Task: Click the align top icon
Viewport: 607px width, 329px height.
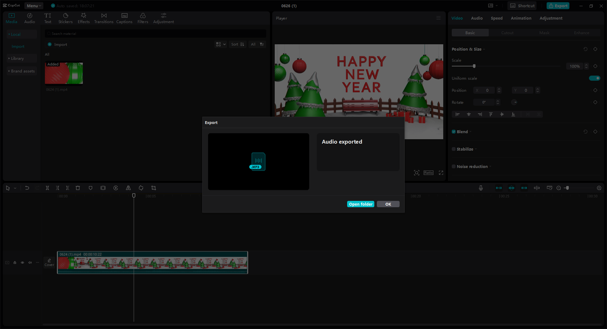Action: pyautogui.click(x=491, y=114)
